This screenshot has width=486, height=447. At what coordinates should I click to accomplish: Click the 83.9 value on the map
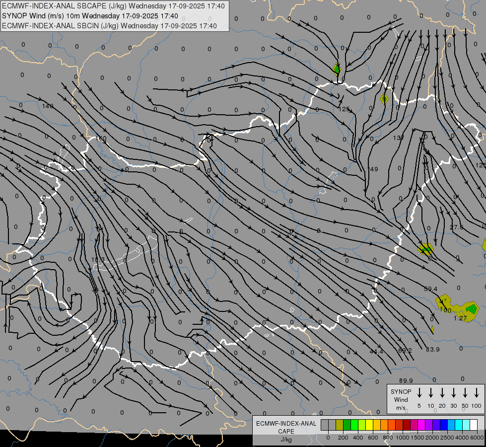tap(433, 350)
